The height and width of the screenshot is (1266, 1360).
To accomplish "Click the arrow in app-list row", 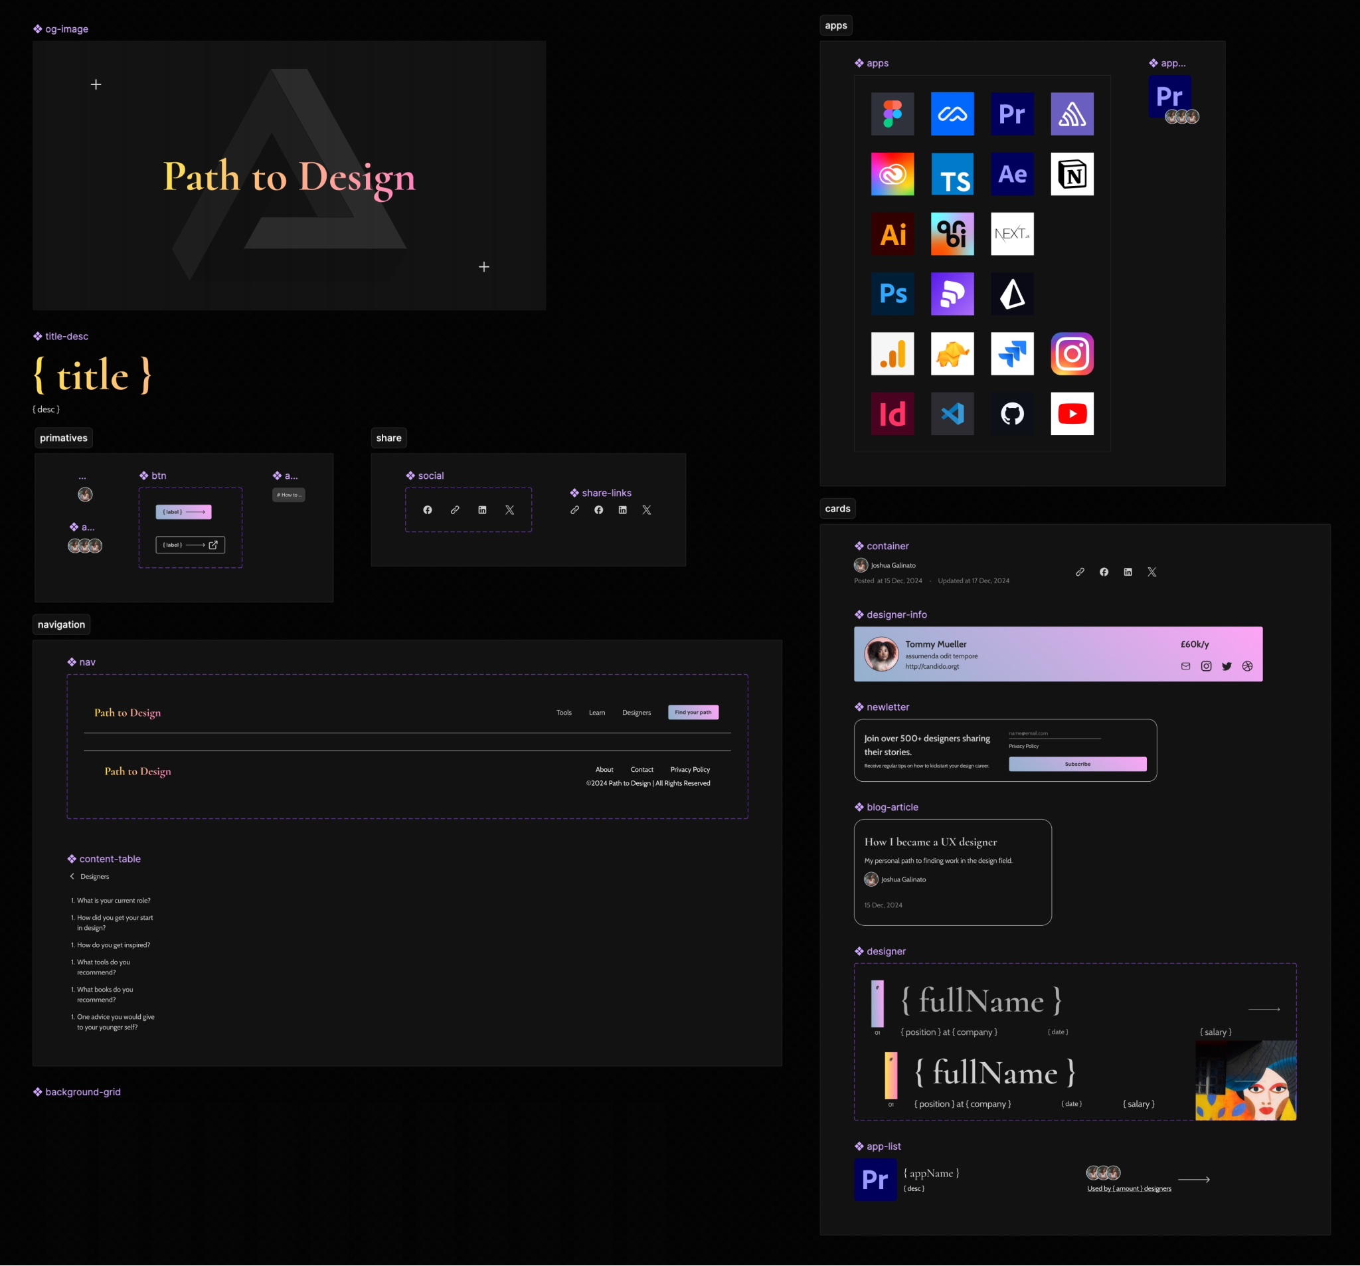I will [x=1194, y=1179].
